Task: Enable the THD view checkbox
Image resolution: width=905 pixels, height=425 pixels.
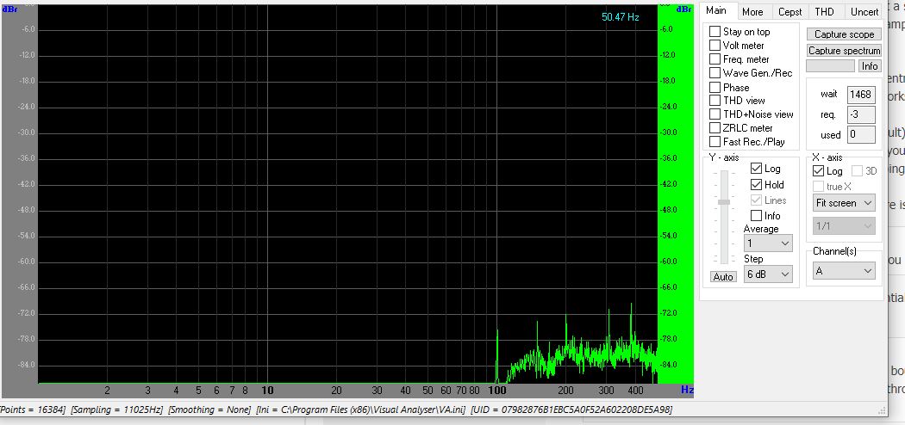Action: pyautogui.click(x=715, y=100)
